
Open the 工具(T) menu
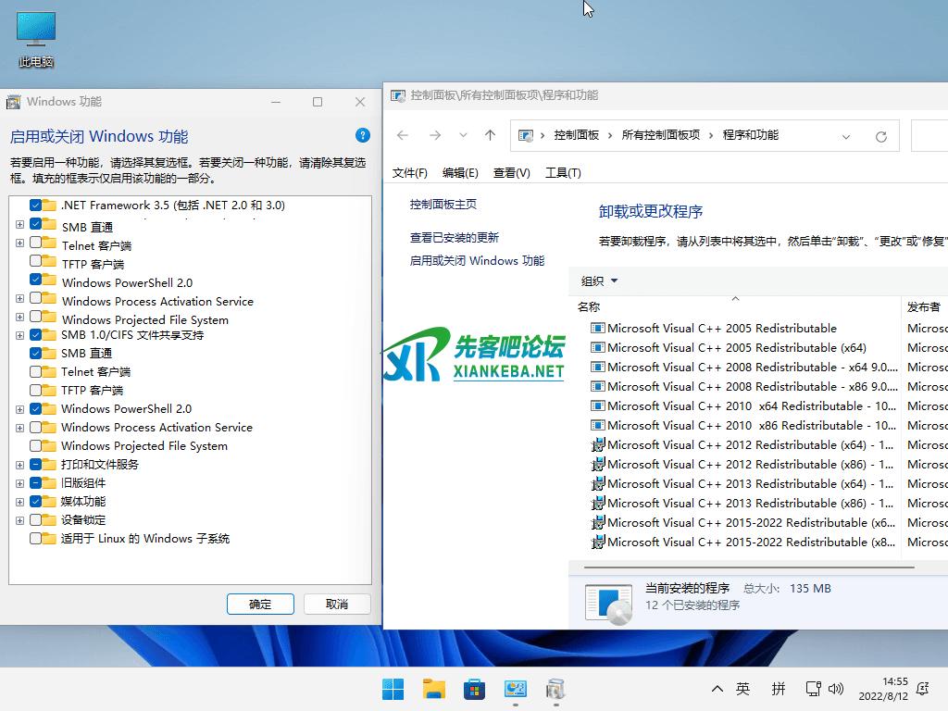coord(563,173)
